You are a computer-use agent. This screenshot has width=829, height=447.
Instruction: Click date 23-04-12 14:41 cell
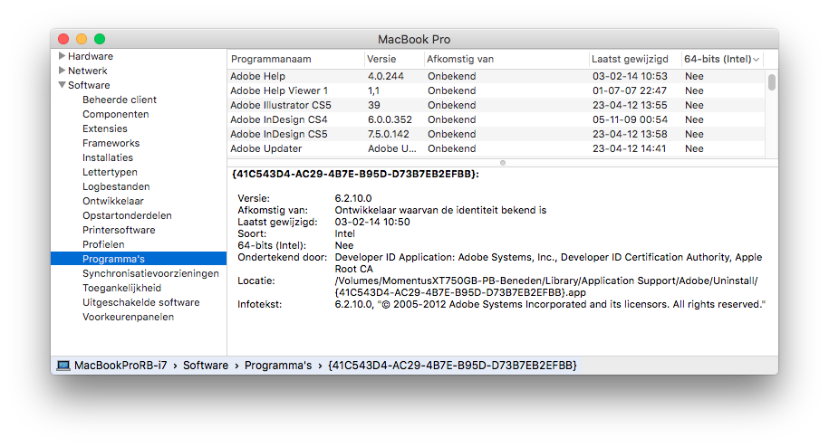tap(629, 148)
